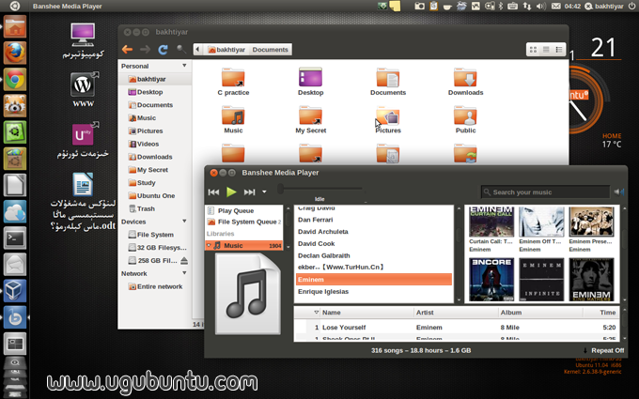Click the Documents path button
The height and width of the screenshot is (399, 639).
coord(270,50)
